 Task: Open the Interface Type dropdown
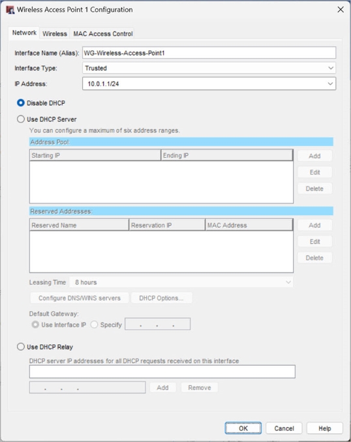[x=209, y=68]
